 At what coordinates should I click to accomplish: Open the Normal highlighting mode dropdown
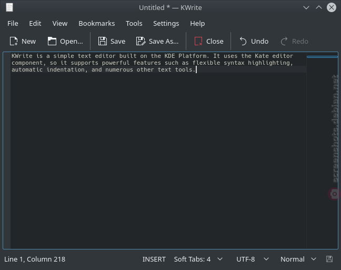coord(298,259)
